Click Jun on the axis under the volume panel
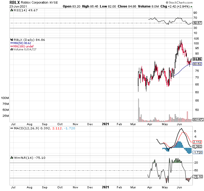This screenshot has height=191, width=204. click(179, 124)
